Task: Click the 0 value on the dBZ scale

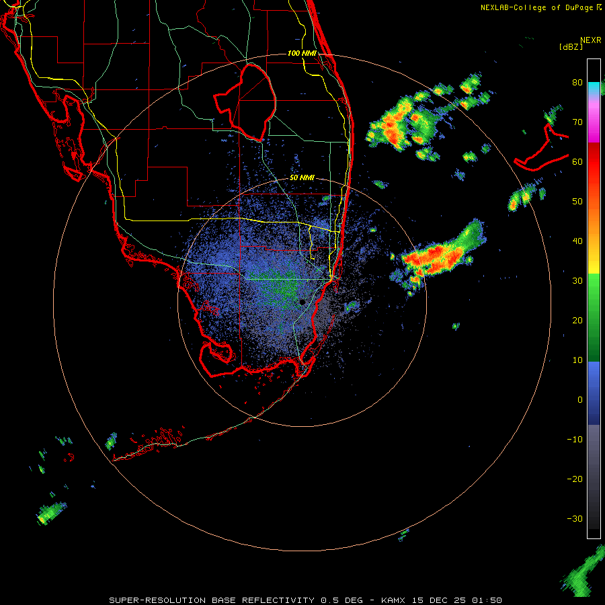Action: [x=580, y=400]
